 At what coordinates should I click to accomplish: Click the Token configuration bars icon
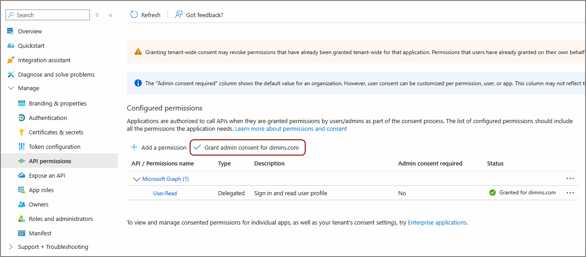21,147
